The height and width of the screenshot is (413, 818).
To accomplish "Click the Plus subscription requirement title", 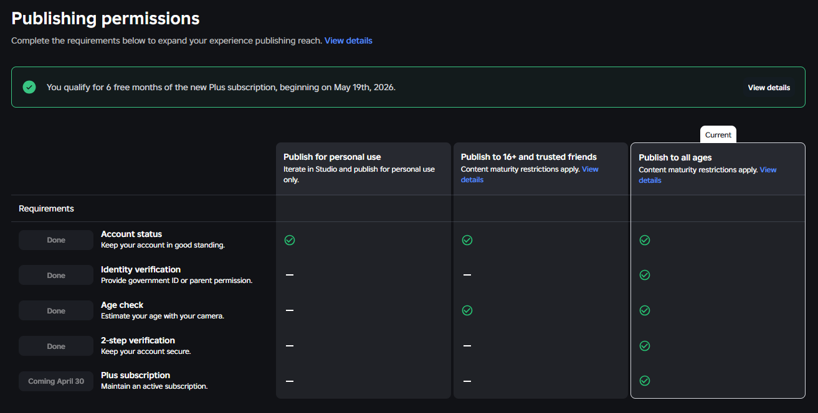I will 135,375.
